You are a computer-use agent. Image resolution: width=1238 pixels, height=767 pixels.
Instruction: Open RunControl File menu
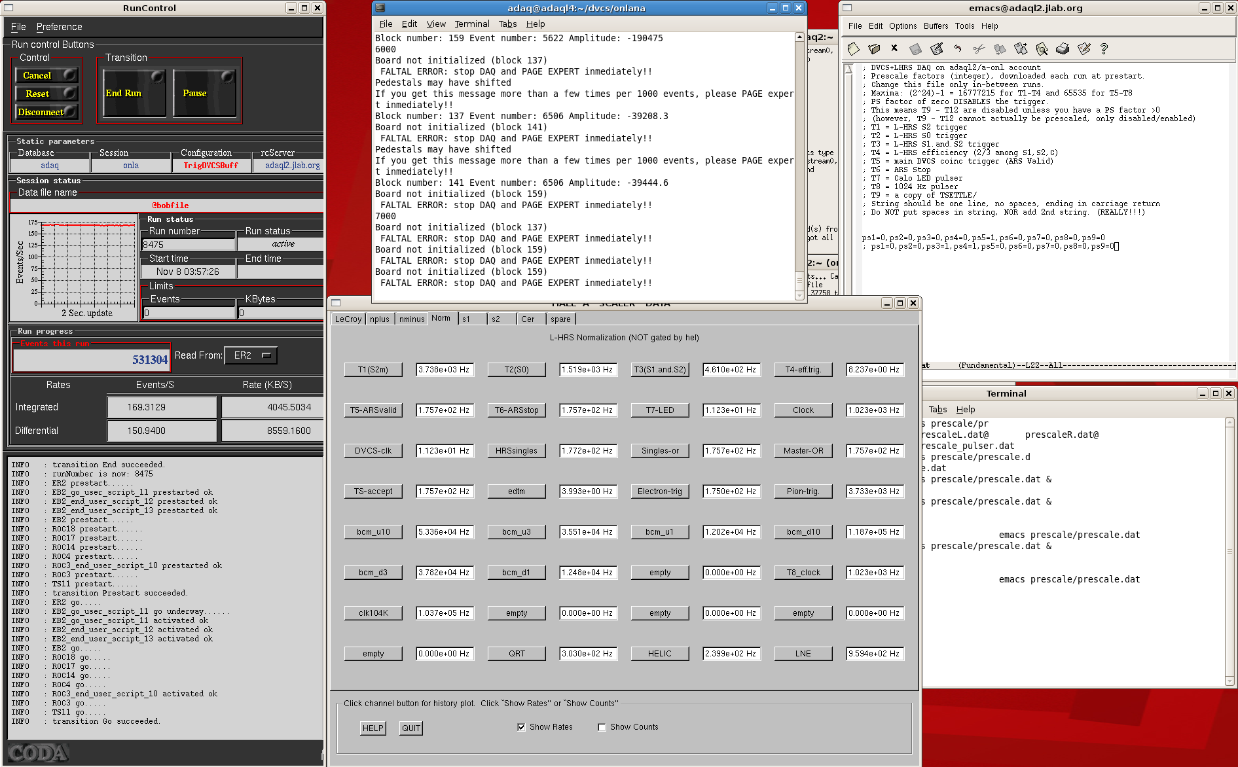click(x=18, y=27)
